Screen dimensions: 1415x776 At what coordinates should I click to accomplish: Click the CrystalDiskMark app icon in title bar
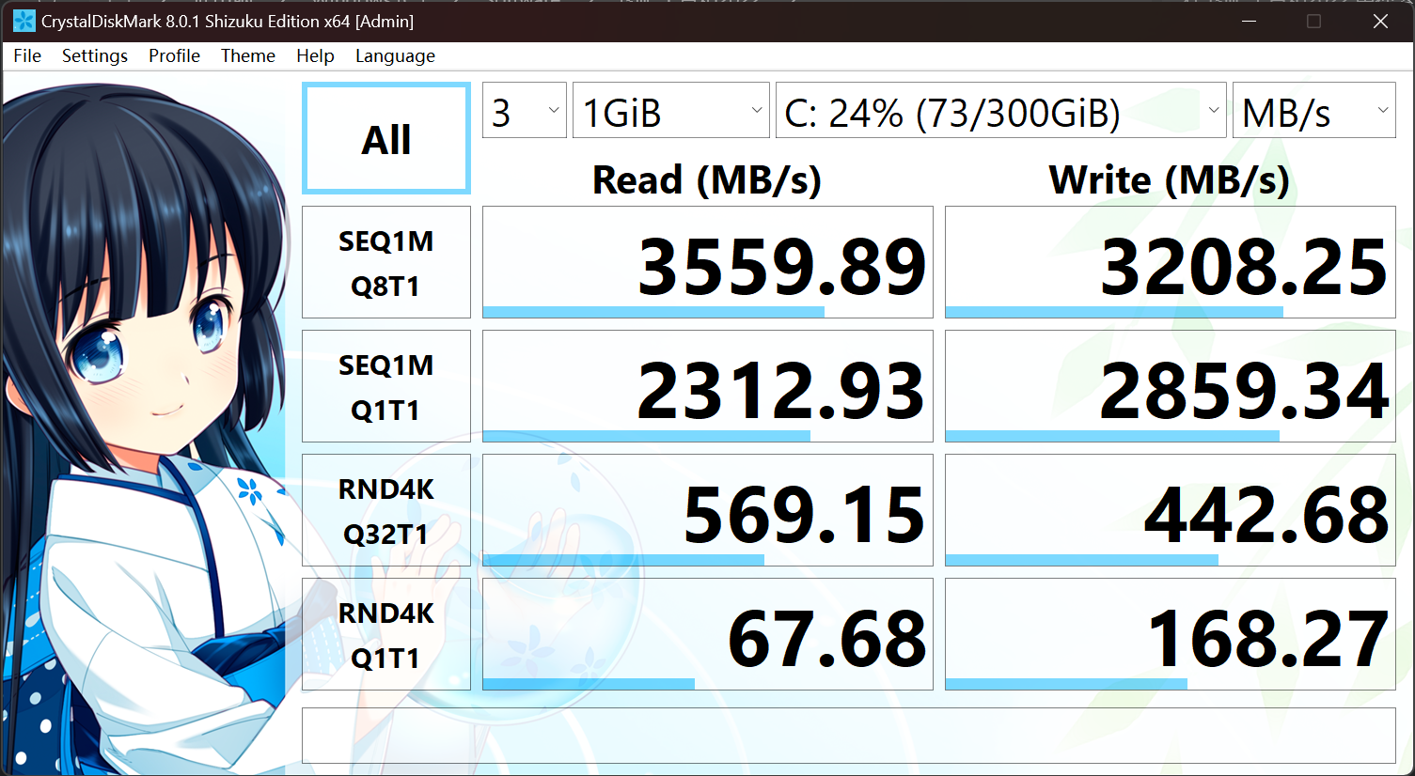pos(24,21)
